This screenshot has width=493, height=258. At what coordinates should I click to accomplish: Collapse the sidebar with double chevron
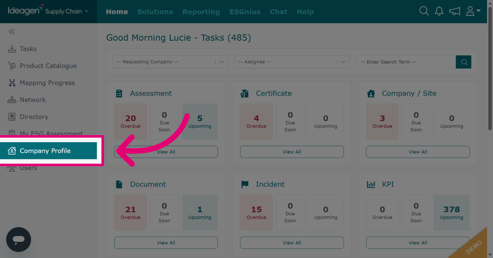tap(12, 32)
